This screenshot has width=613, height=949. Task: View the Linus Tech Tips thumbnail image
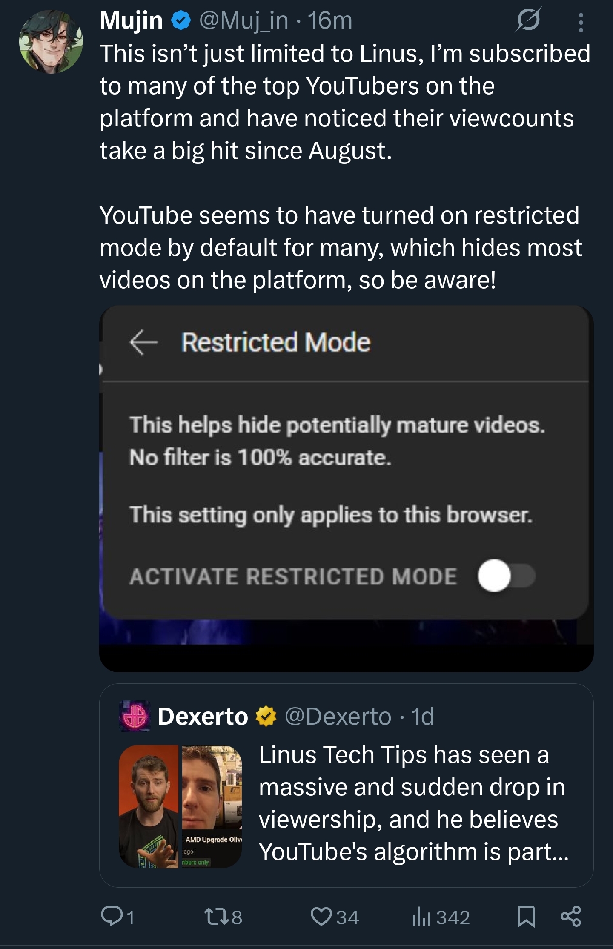coord(180,806)
